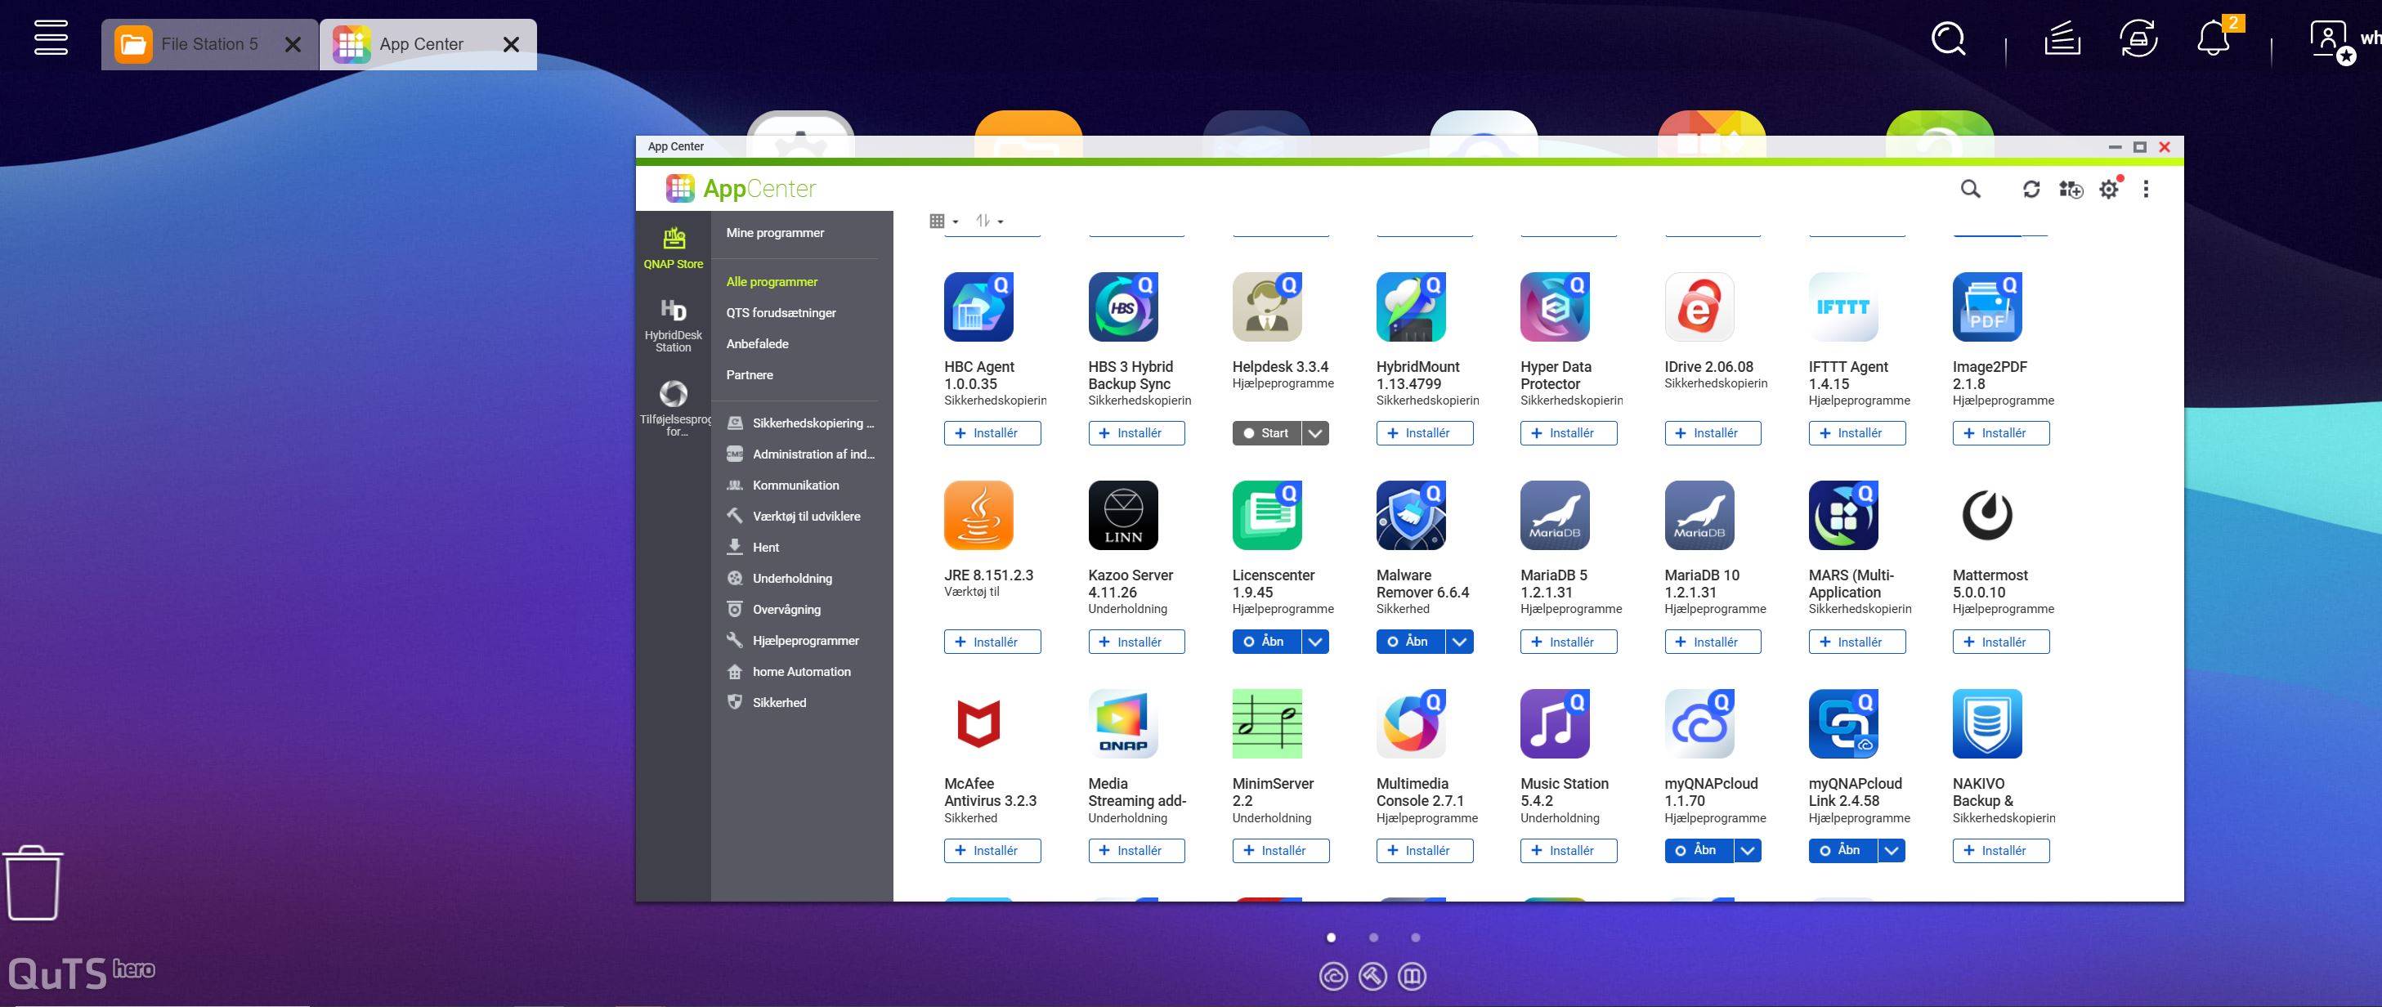Image resolution: width=2382 pixels, height=1007 pixels.
Task: Open the three-dot more menu in App Center
Action: (2147, 190)
